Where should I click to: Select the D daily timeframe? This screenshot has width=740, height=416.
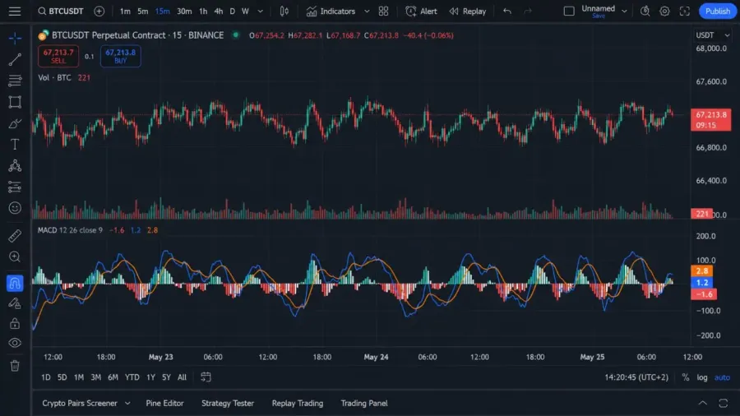[232, 11]
